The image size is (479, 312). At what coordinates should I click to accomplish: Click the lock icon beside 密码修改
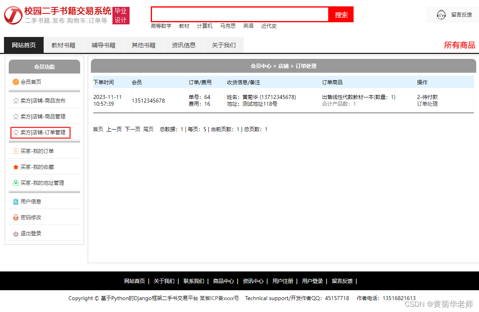(x=16, y=217)
